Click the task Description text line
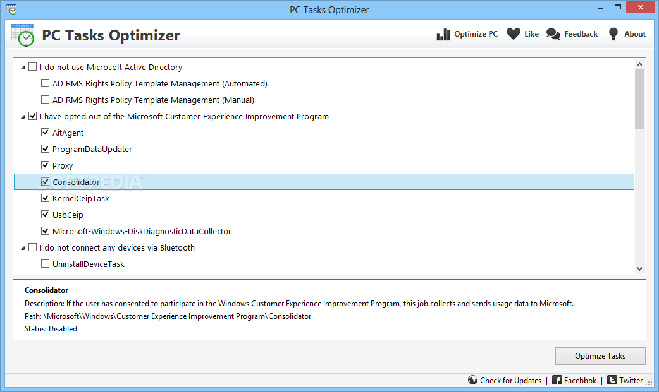The image size is (659, 392). (x=299, y=304)
